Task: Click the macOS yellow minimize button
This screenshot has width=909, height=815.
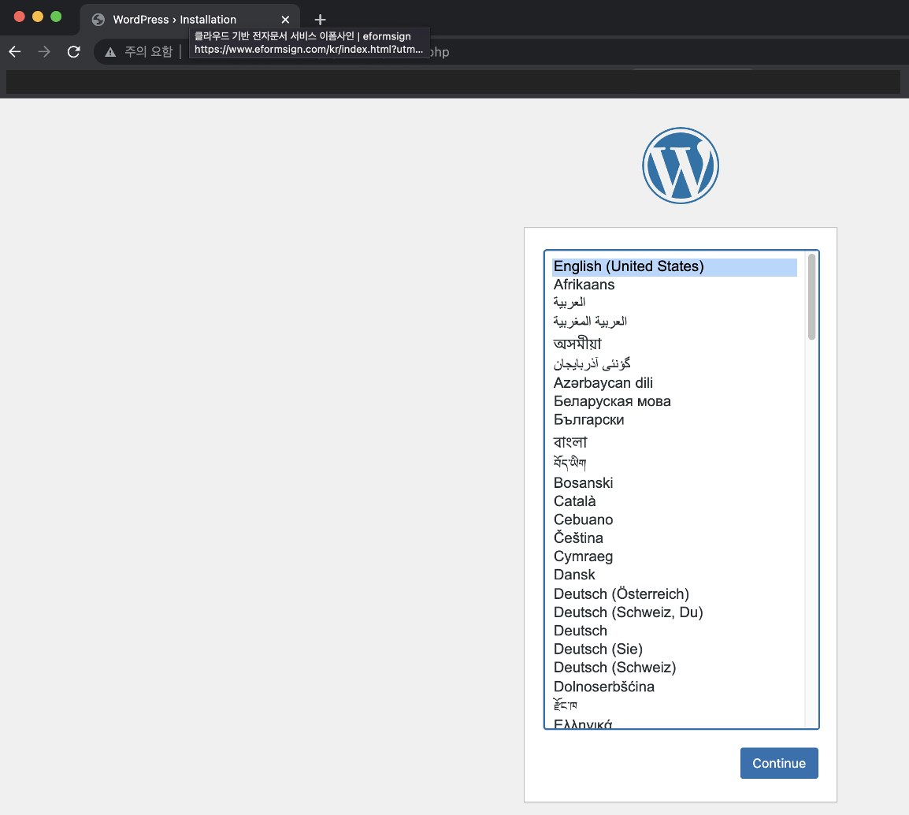Action: [38, 17]
